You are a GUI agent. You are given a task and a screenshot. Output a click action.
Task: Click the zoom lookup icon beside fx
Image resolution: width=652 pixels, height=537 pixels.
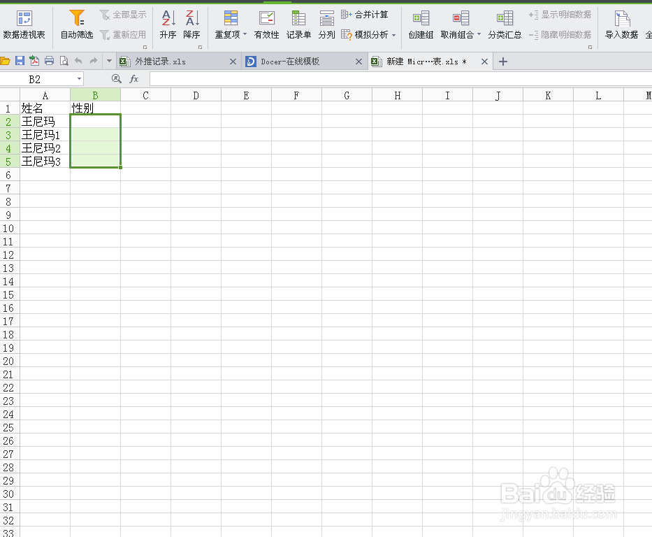[x=117, y=78]
